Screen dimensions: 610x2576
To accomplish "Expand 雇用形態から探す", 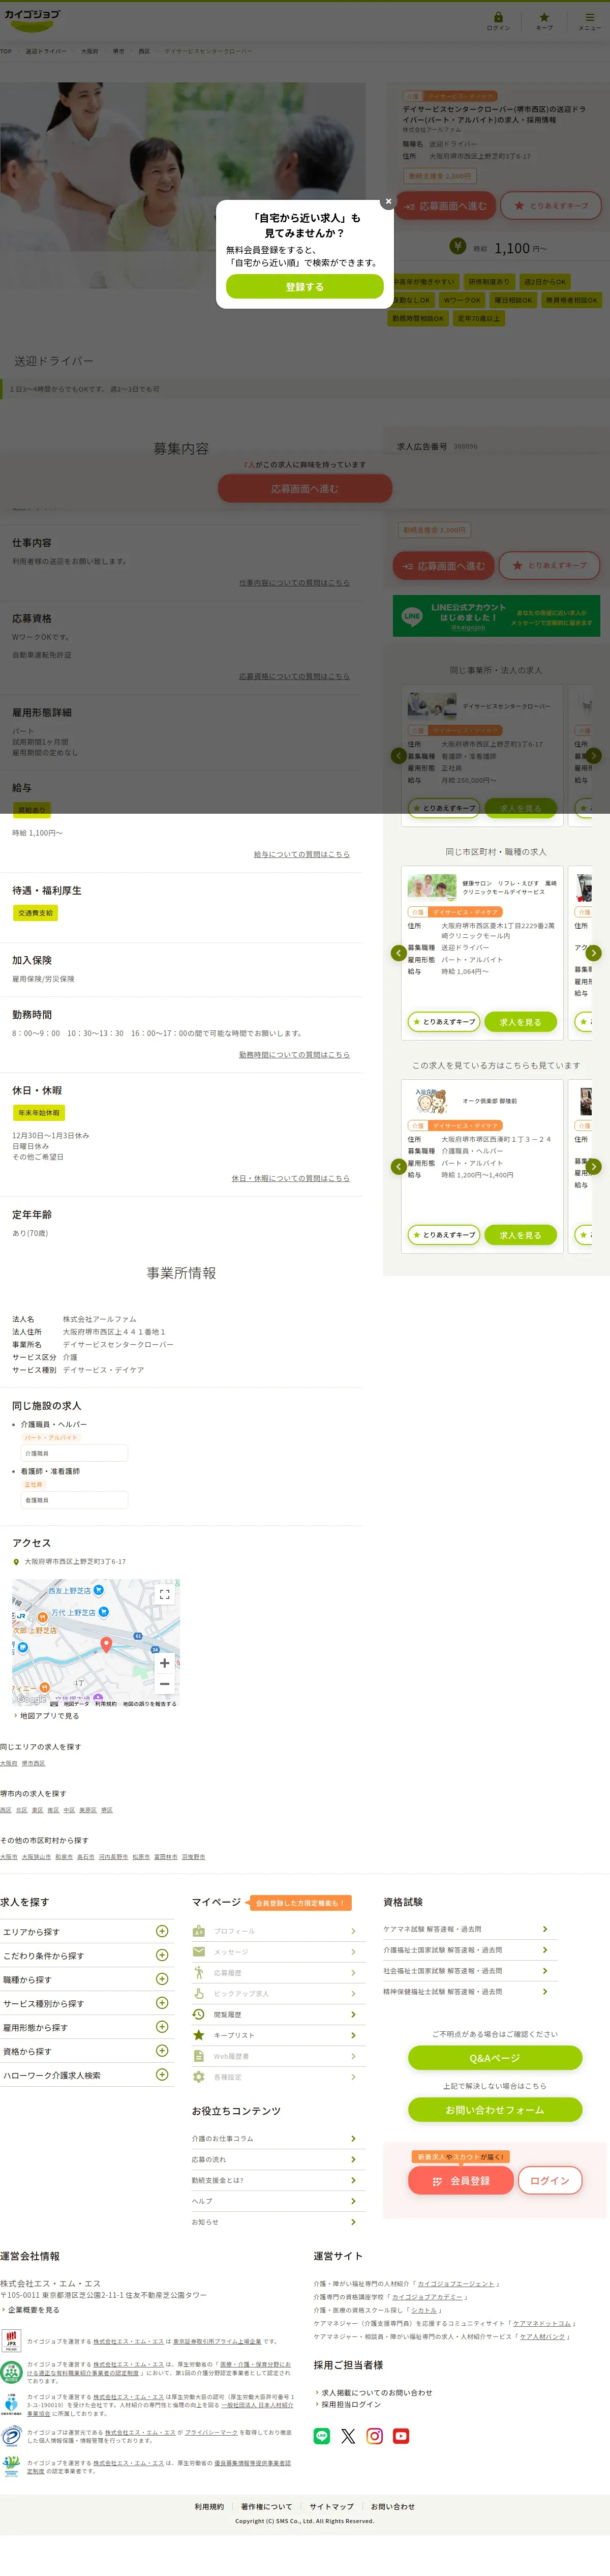I will click(x=87, y=2027).
